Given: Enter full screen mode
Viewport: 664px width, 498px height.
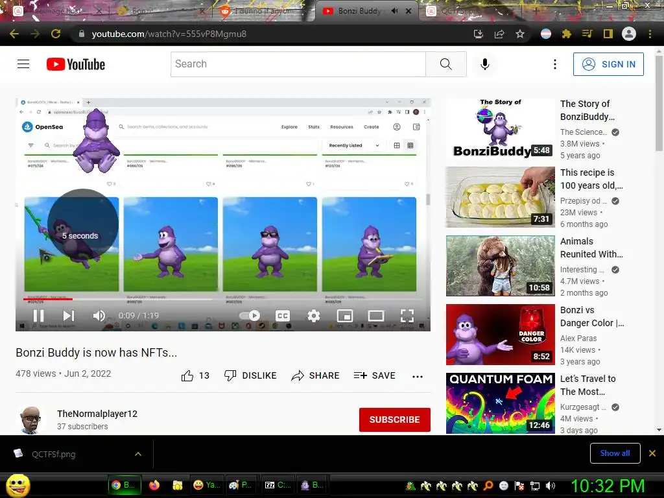Looking at the screenshot, I should 407,316.
